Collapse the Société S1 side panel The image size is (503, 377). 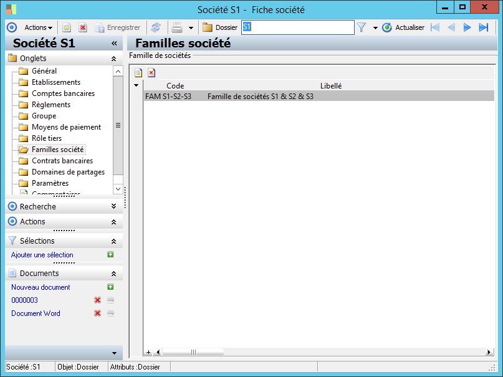click(114, 43)
